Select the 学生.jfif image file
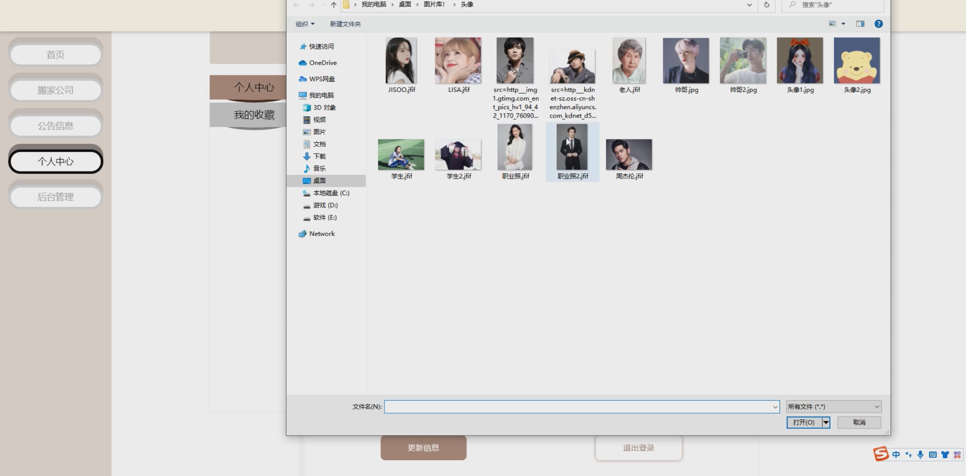This screenshot has width=966, height=476. [x=401, y=159]
